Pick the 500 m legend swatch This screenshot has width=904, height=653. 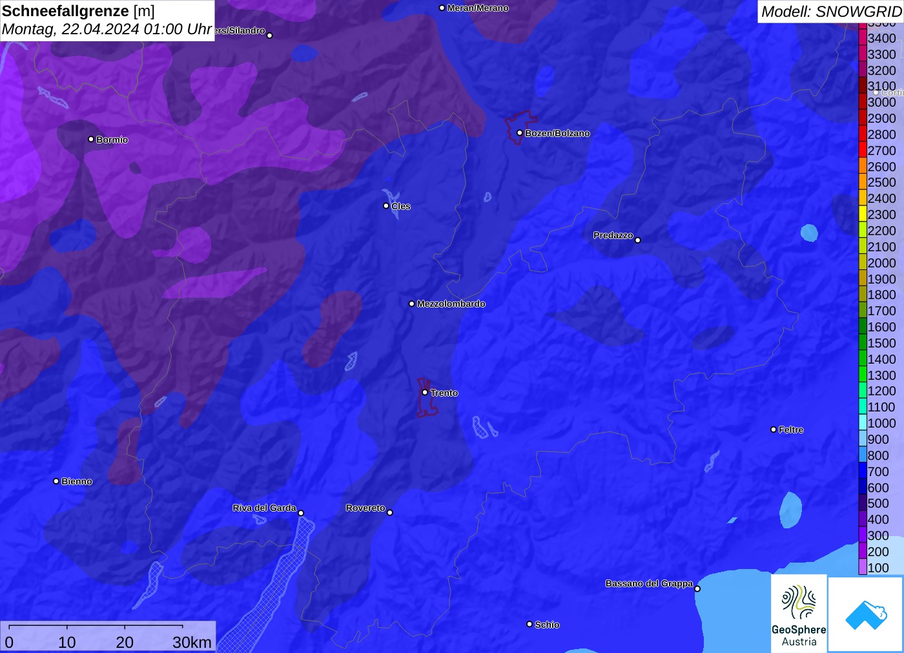[863, 503]
